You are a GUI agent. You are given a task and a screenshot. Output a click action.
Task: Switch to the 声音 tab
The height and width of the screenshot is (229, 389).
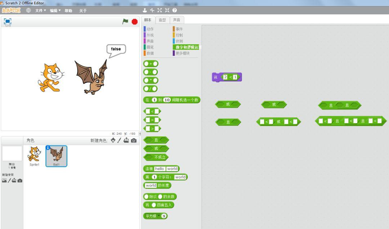point(176,20)
